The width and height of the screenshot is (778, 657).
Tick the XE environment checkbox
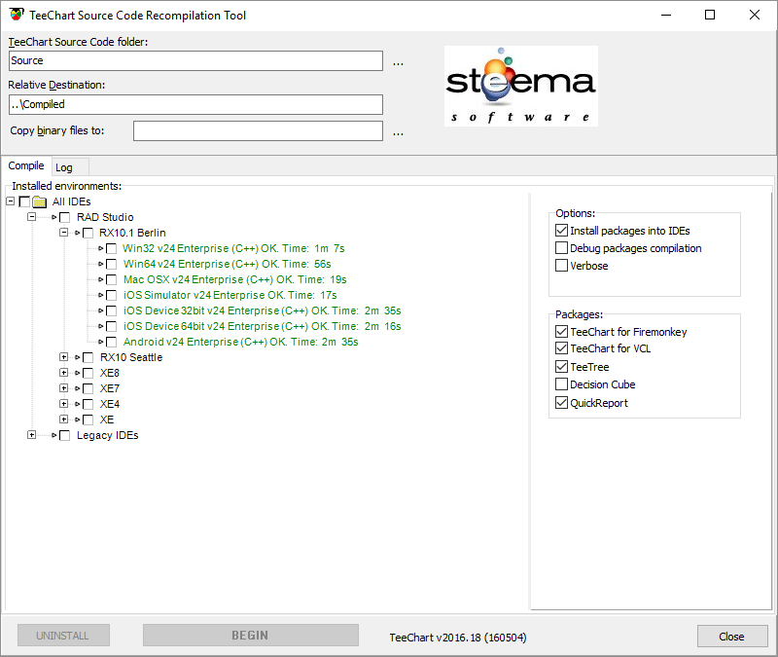click(x=88, y=420)
